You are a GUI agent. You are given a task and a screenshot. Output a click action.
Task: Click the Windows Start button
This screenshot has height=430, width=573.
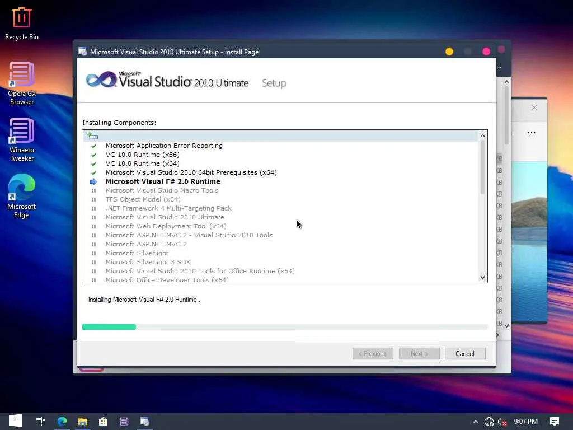pyautogui.click(x=15, y=421)
